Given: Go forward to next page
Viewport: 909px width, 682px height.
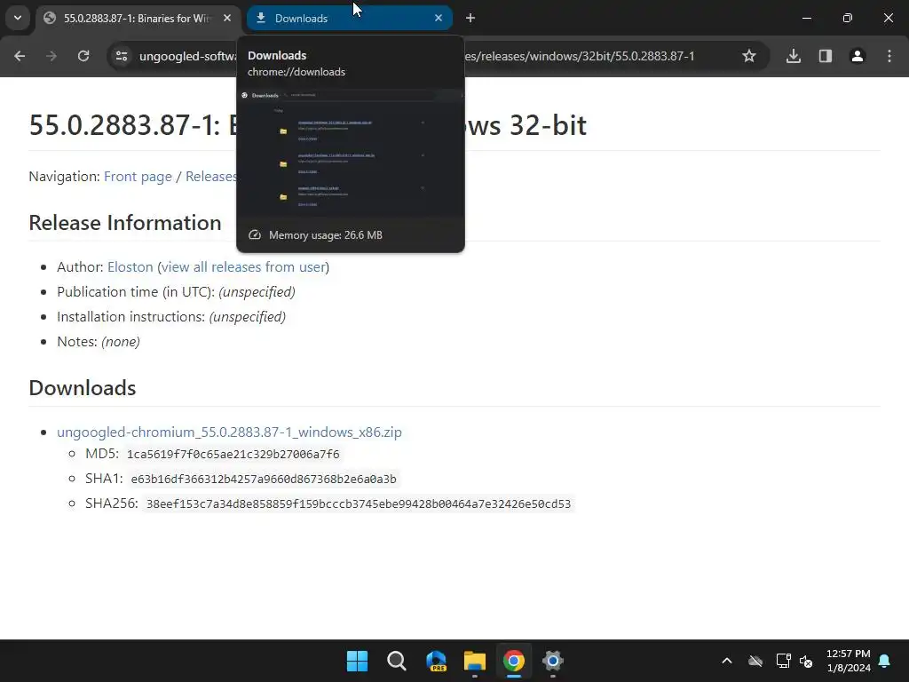Looking at the screenshot, I should click(51, 56).
